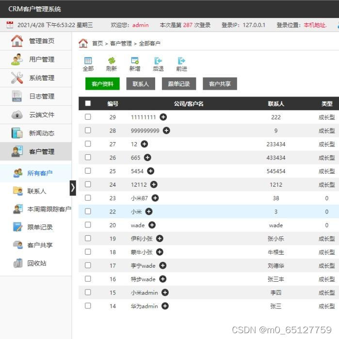
Task: Click the customer name 特步wade
Action: (x=143, y=279)
